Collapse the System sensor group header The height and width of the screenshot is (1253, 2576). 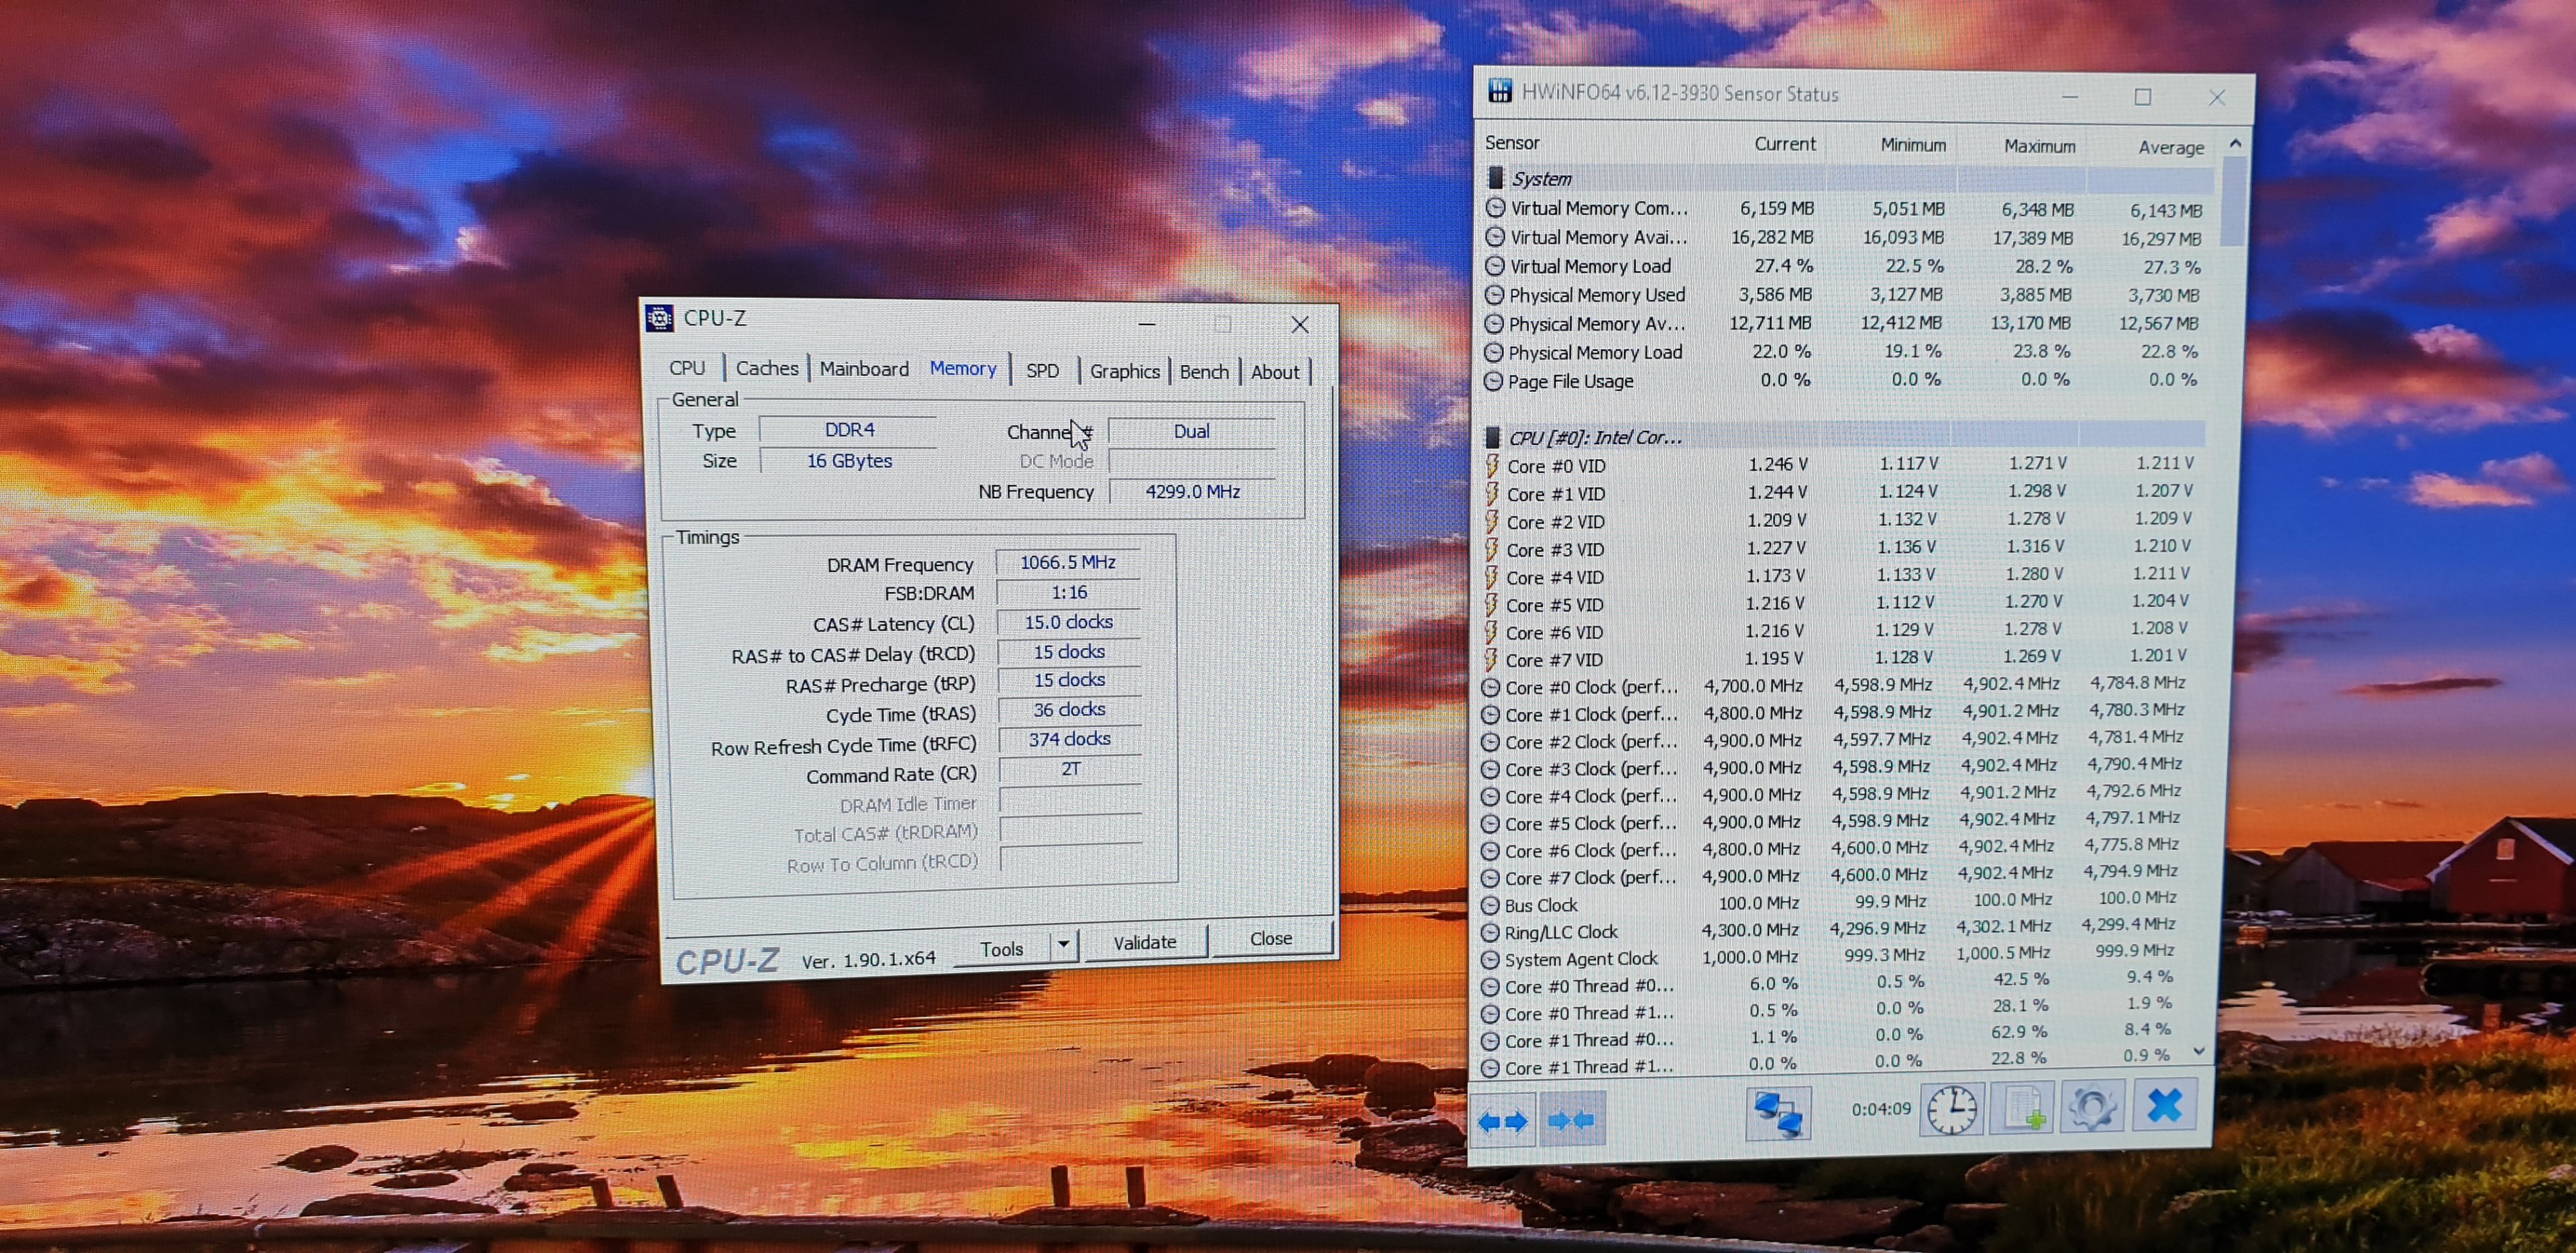pyautogui.click(x=1541, y=179)
